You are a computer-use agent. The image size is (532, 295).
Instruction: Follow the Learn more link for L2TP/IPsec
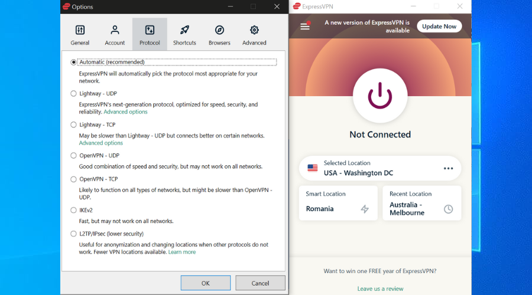[182, 252]
